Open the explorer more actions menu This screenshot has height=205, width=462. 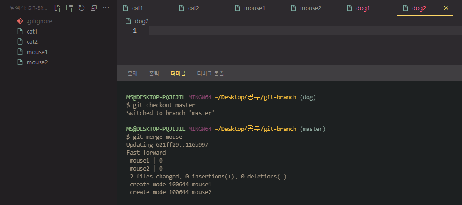click(x=106, y=8)
